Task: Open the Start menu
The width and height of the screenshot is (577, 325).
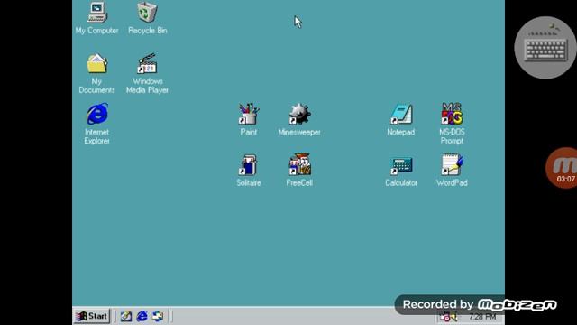Action: coord(92,316)
